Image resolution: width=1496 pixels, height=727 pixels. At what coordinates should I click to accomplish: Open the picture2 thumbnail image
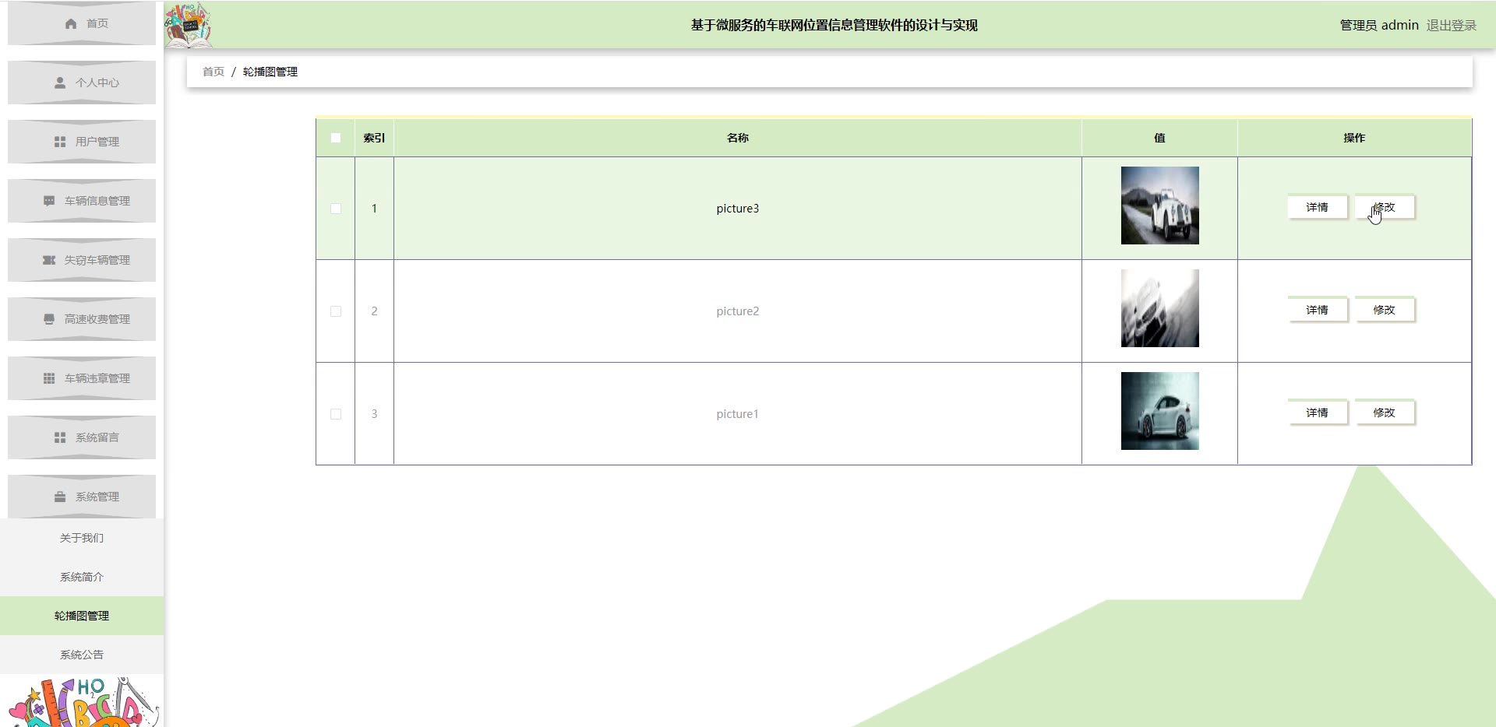click(1160, 308)
